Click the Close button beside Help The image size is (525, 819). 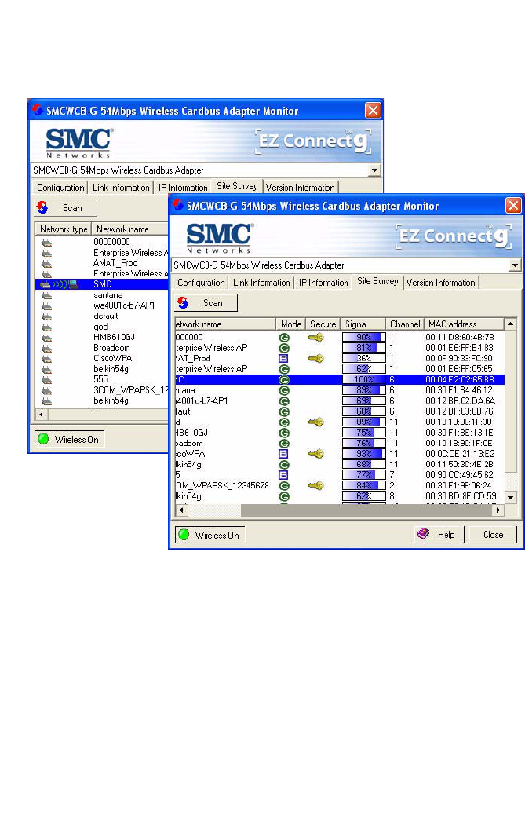(x=493, y=534)
